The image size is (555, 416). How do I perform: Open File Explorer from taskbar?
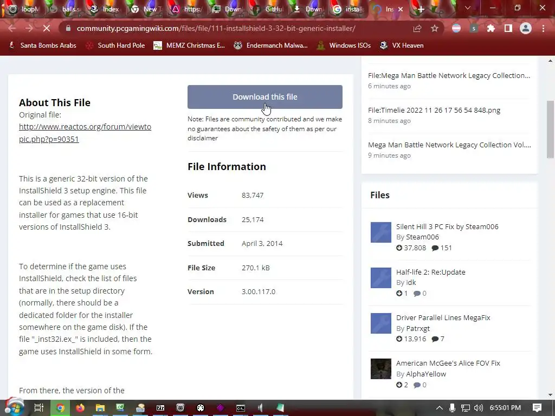(100, 408)
